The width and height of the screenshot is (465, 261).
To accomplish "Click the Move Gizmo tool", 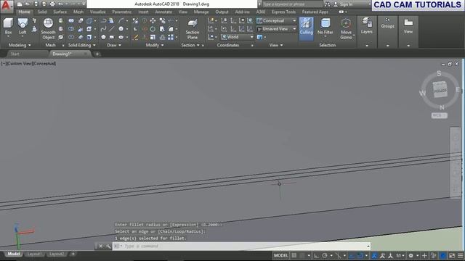I will (x=346, y=29).
